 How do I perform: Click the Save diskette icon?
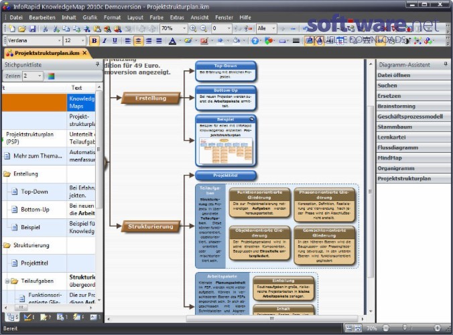(32, 28)
